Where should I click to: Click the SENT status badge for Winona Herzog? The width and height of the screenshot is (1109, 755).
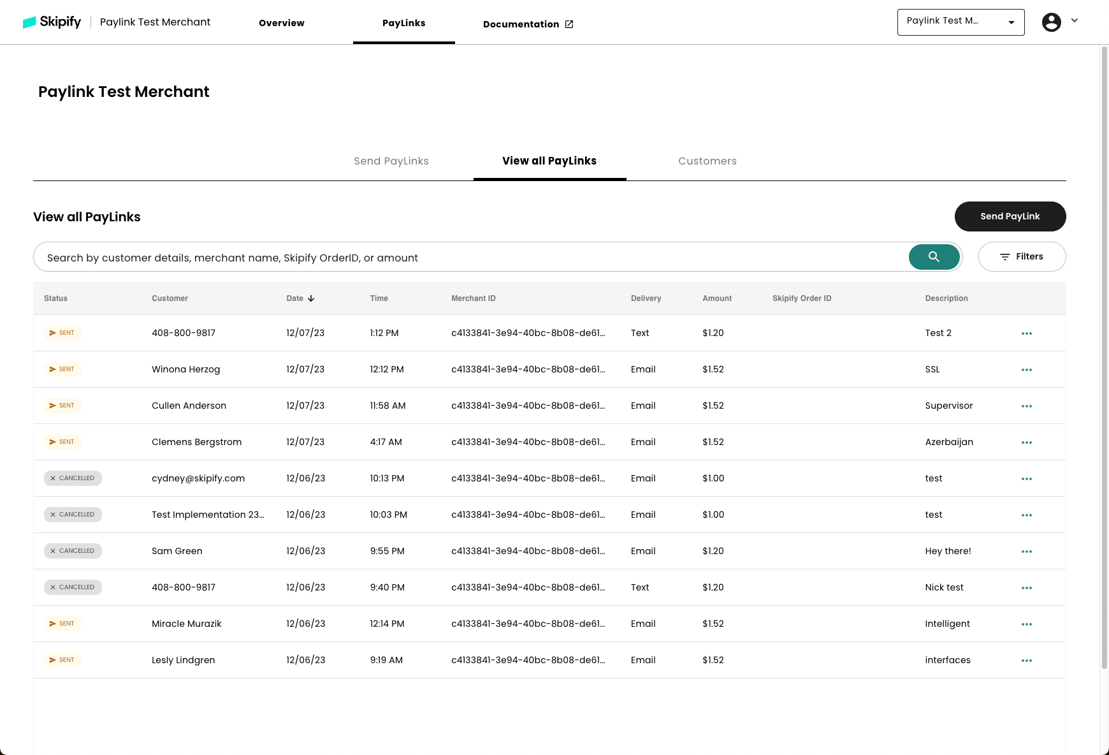click(x=62, y=369)
